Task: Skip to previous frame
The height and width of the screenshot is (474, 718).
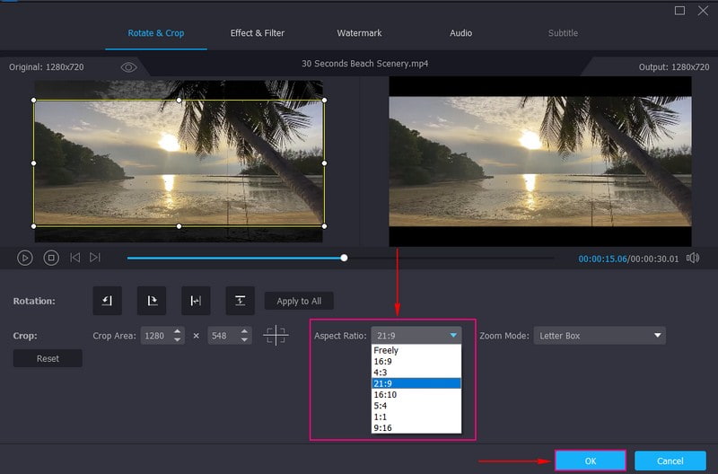Action: [75, 258]
